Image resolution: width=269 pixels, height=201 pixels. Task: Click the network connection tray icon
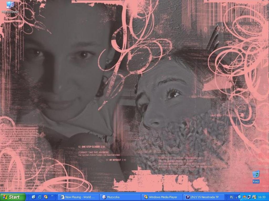[x=249, y=197]
